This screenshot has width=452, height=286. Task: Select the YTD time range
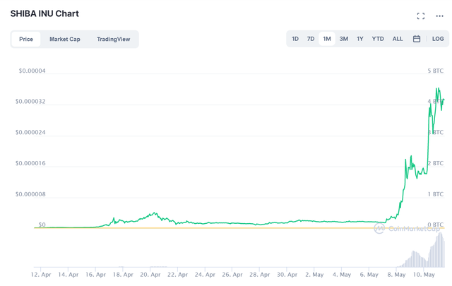[378, 39]
